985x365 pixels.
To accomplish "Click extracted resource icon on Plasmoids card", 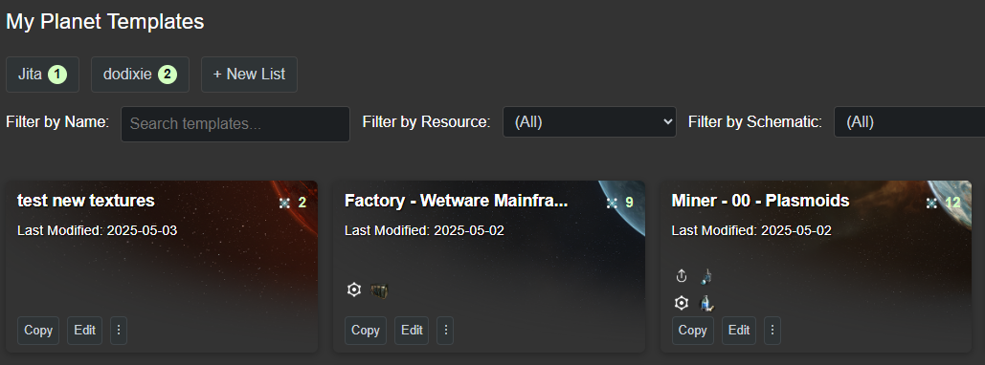I will pos(707,276).
